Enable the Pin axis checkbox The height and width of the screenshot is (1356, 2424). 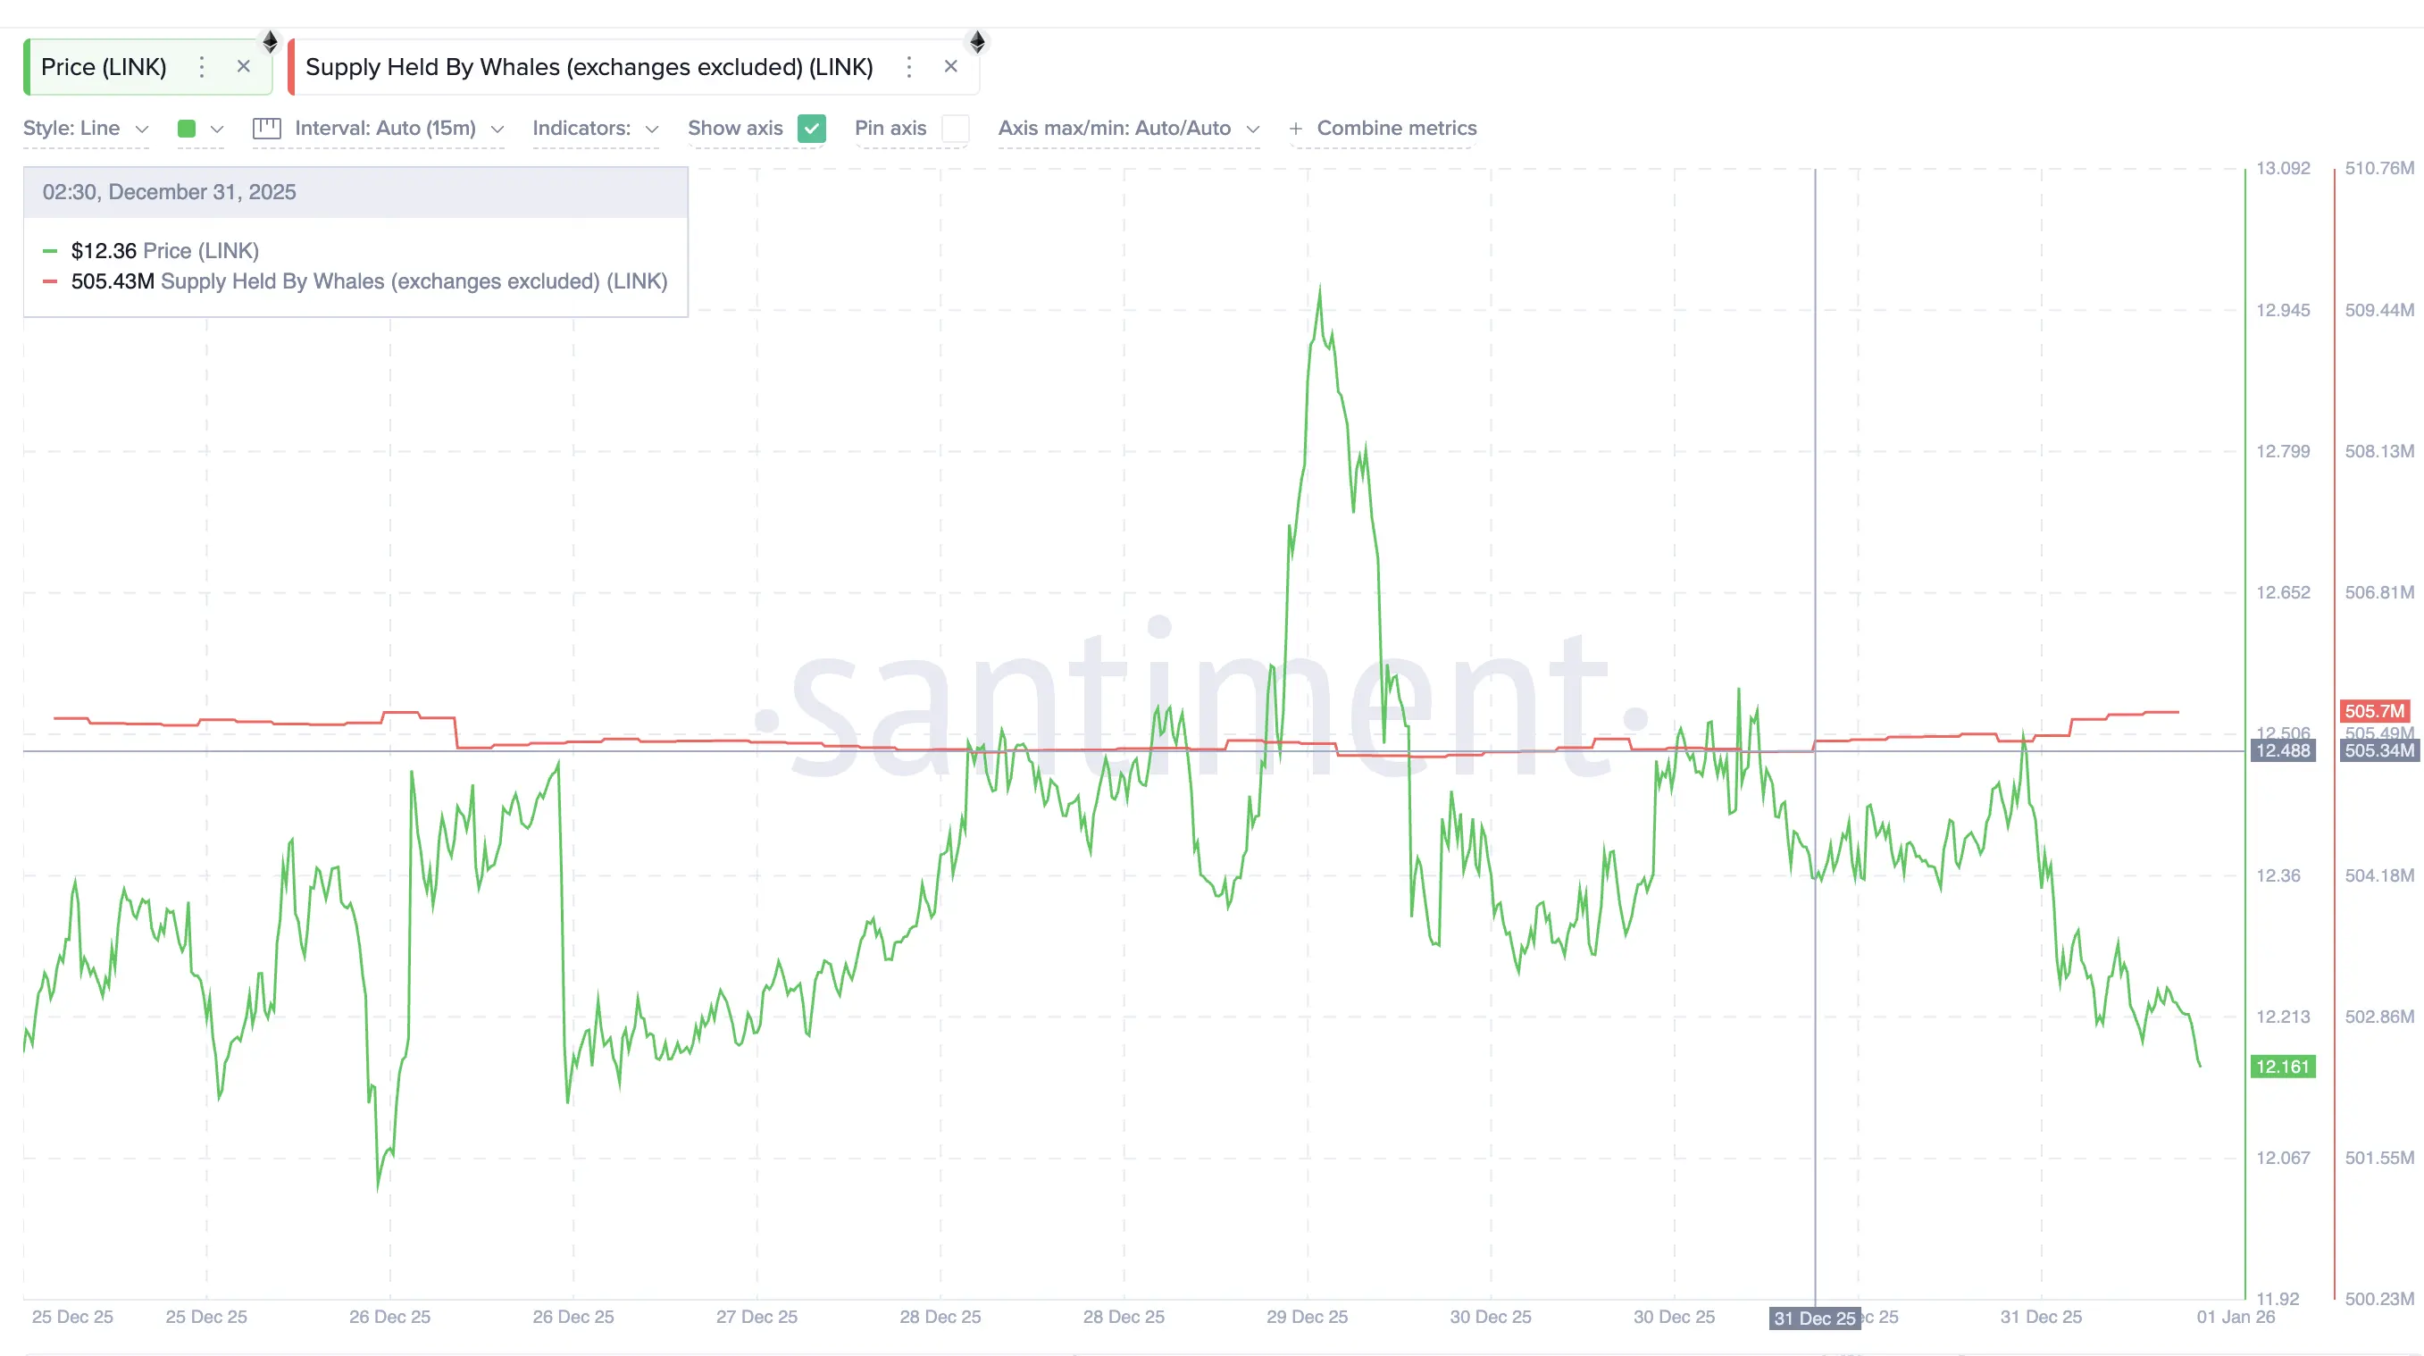(956, 129)
